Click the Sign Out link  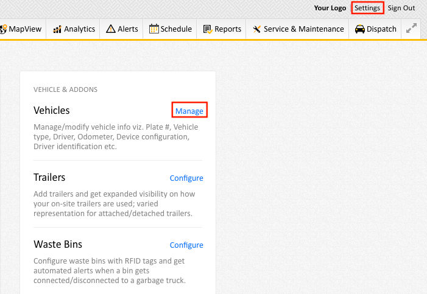401,8
